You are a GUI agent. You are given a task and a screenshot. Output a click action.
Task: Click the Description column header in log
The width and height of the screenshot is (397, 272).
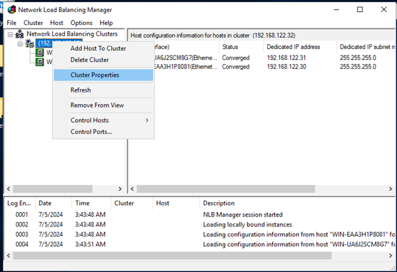click(297, 203)
